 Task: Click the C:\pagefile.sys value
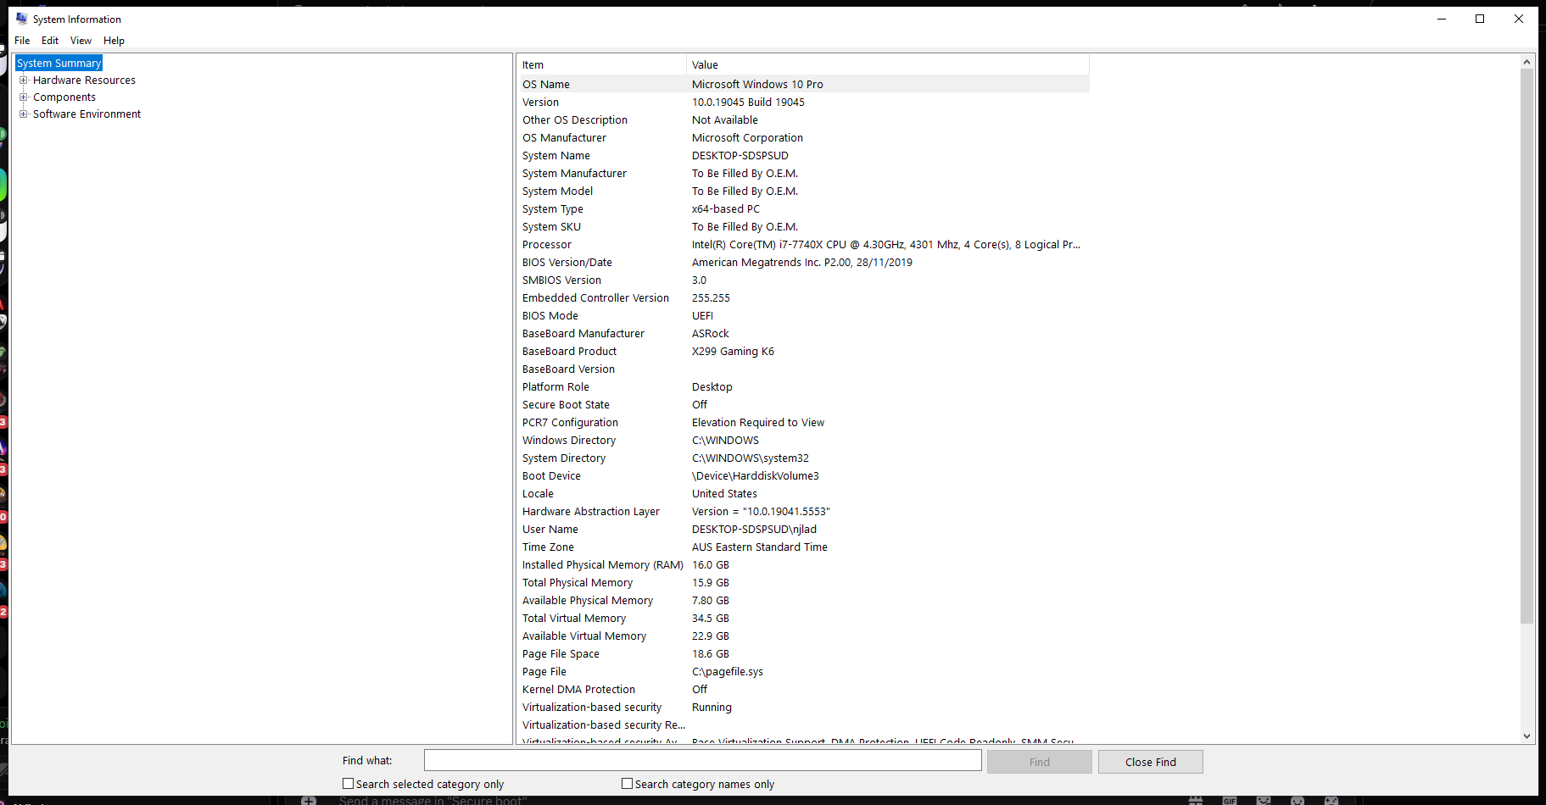728,672
